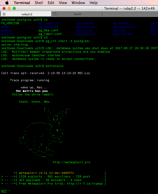Click the 'Trace program: running' line
This screenshot has height=194, width=158.
[x=30, y=80]
